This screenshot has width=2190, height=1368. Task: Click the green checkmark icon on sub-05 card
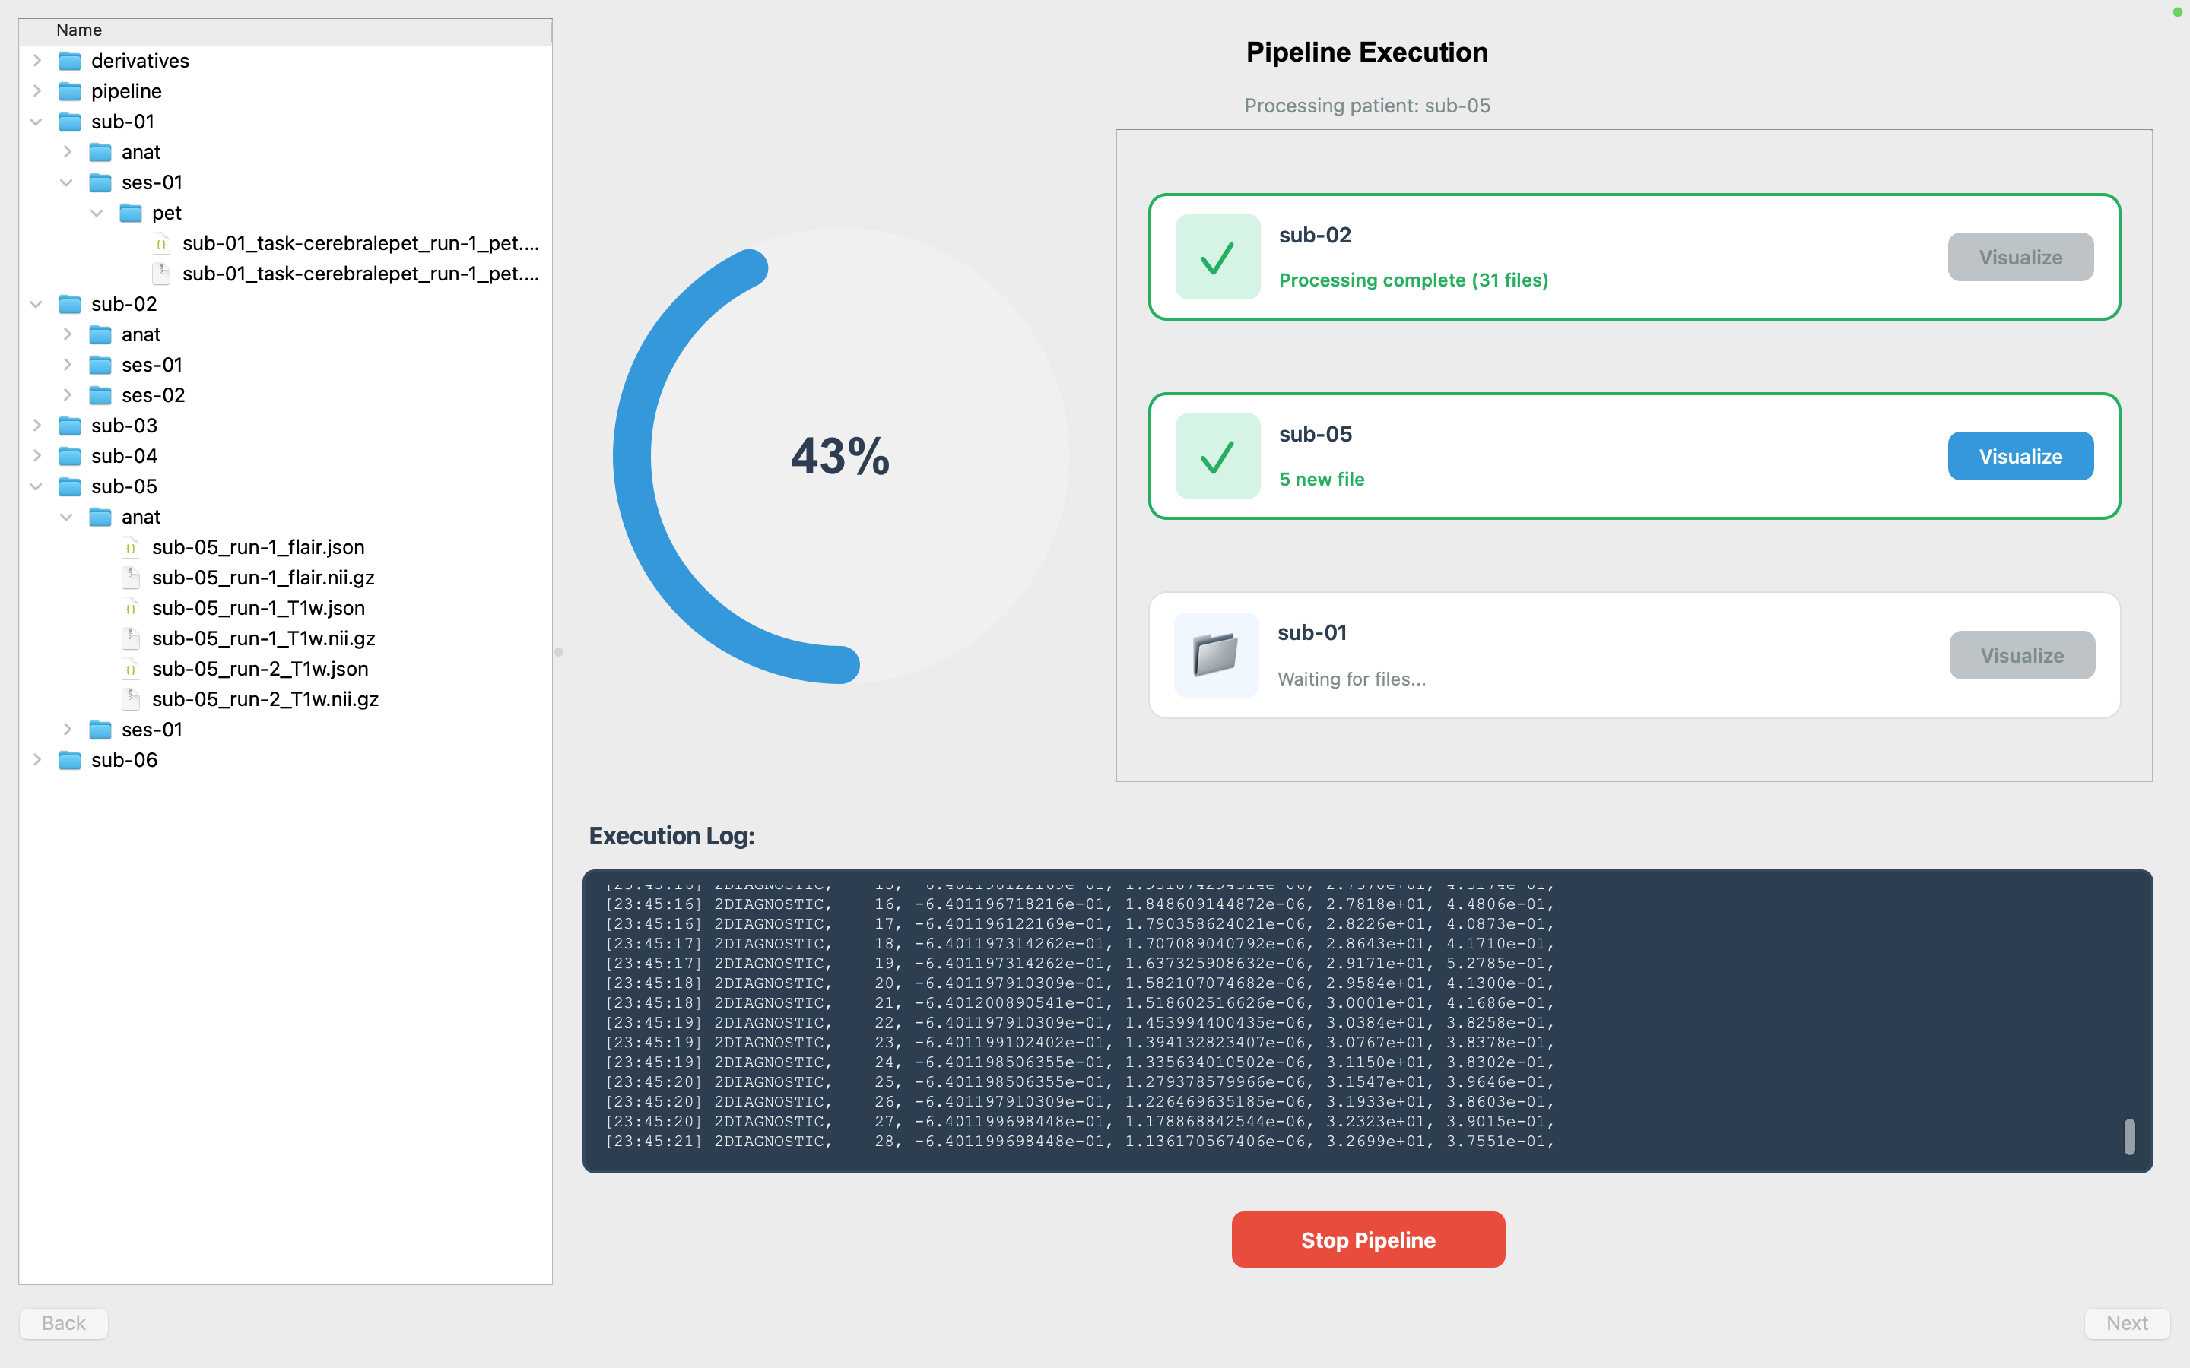(x=1217, y=456)
